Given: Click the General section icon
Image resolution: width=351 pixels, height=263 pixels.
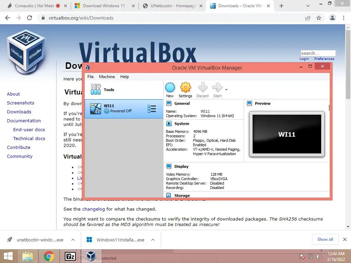Looking at the screenshot, I should [169, 103].
